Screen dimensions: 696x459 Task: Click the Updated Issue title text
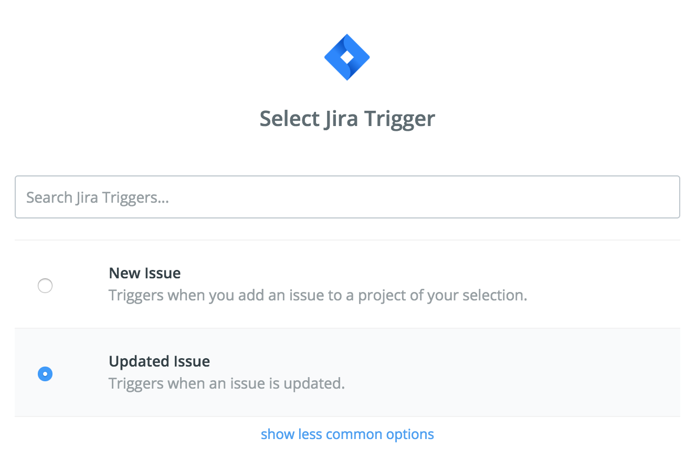(x=160, y=361)
